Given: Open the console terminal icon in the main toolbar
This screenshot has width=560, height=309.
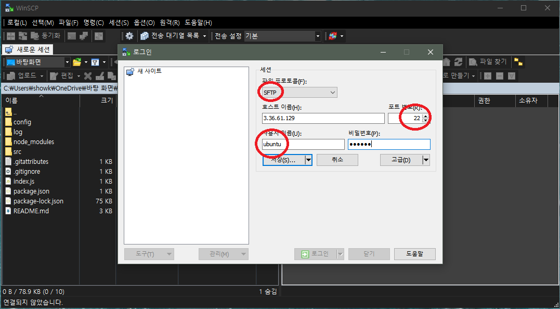Looking at the screenshot, I should pyautogui.click(x=72, y=36).
